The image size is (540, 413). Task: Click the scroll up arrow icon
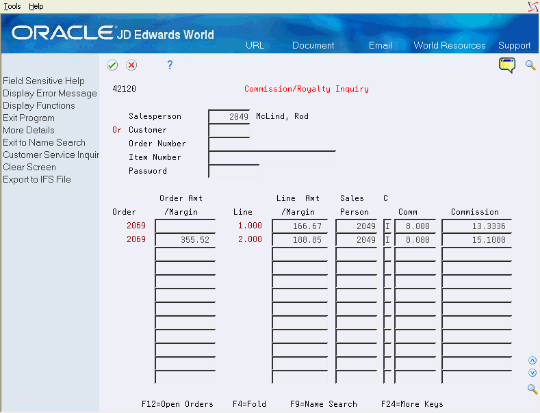click(532, 360)
